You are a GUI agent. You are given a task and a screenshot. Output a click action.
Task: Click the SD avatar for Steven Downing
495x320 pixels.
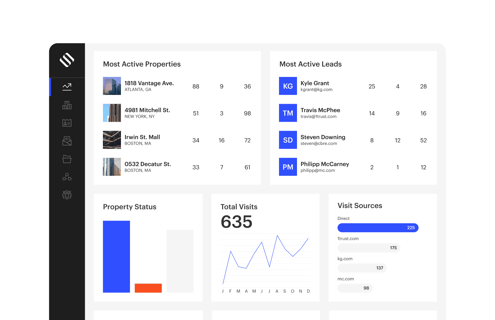288,140
